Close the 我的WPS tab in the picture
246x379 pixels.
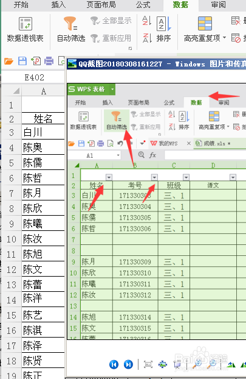click(x=189, y=143)
